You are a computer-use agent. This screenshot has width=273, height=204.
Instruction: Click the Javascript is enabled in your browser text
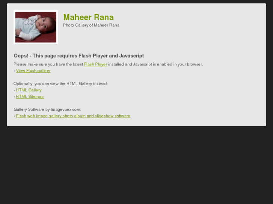[x=168, y=64]
